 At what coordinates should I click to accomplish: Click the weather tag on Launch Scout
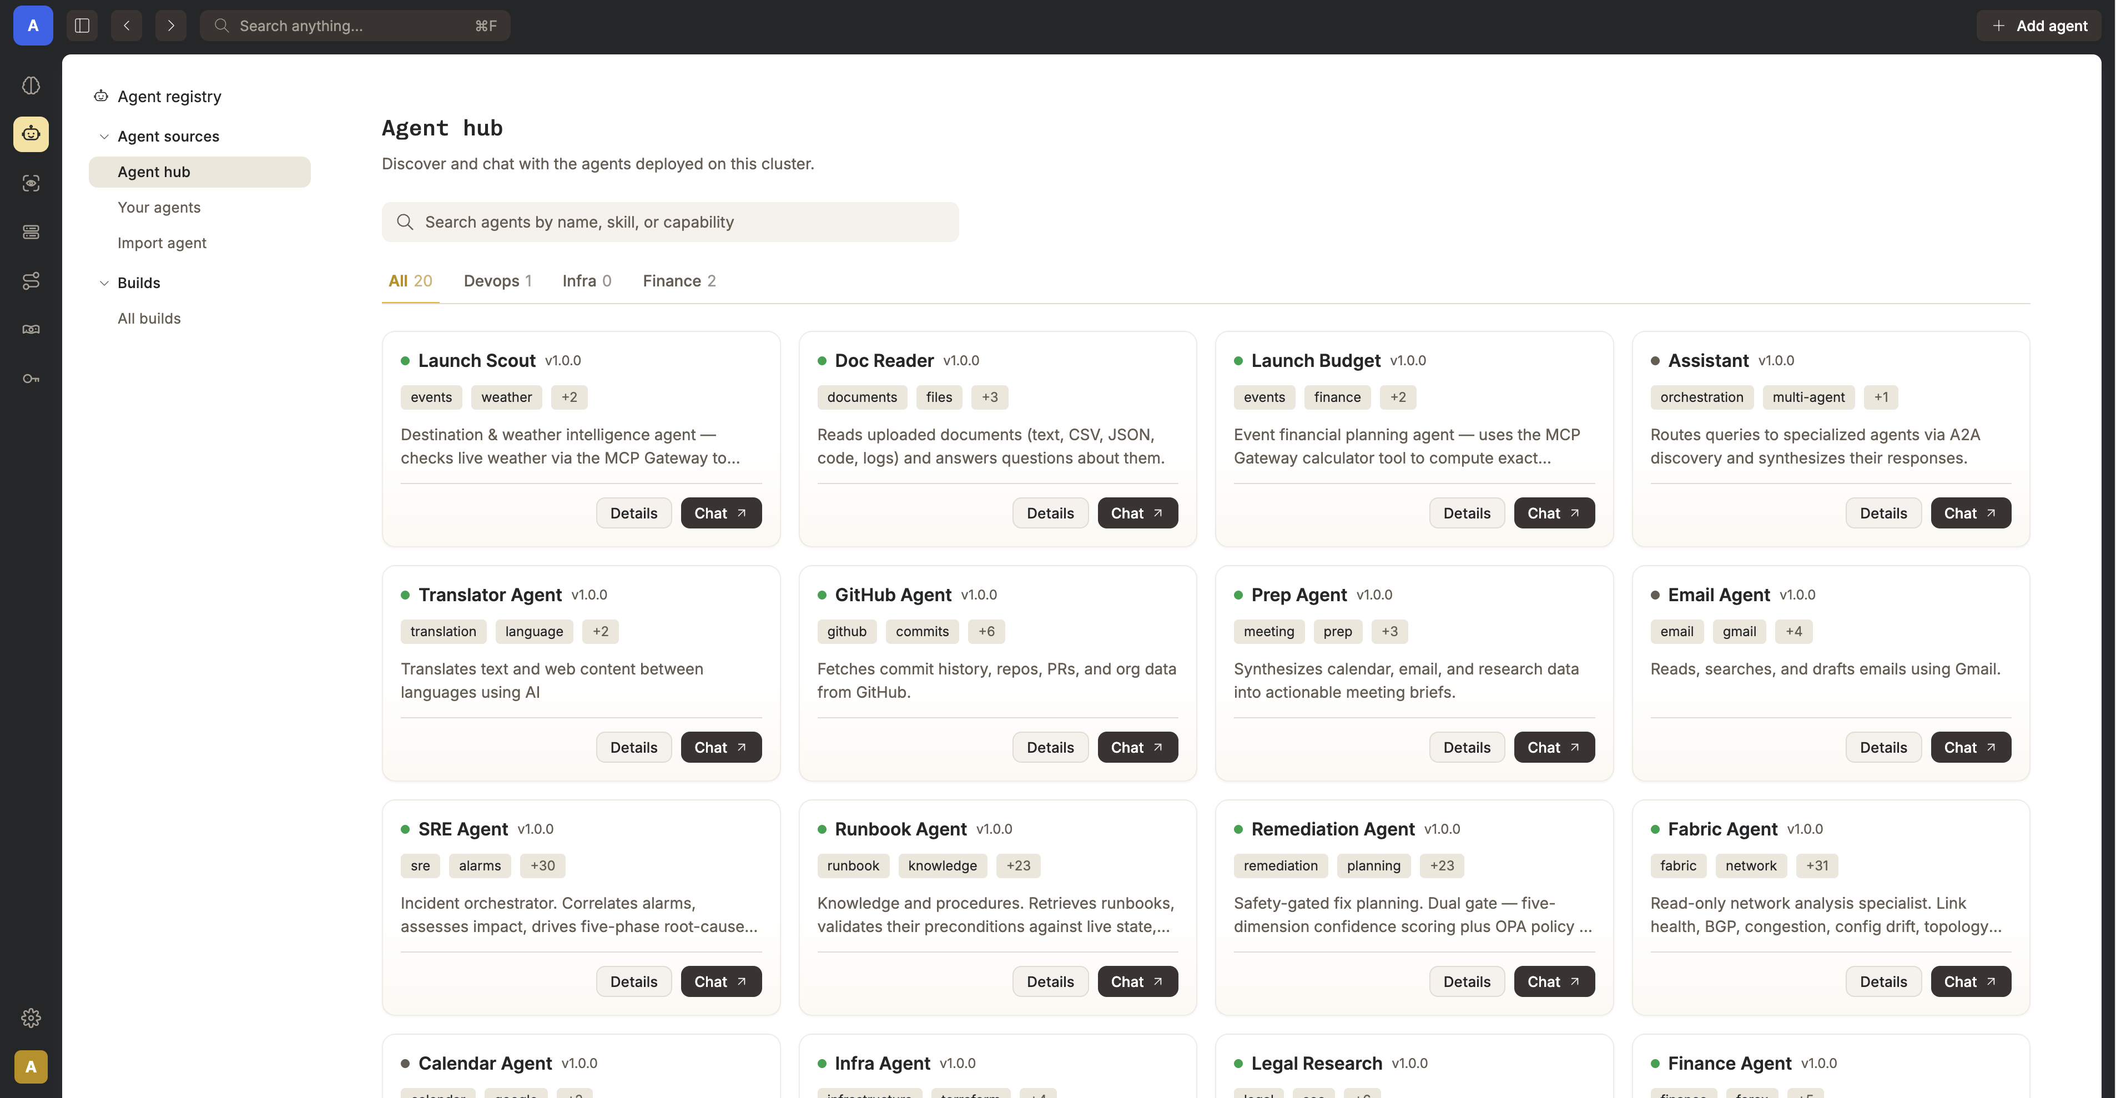point(506,397)
